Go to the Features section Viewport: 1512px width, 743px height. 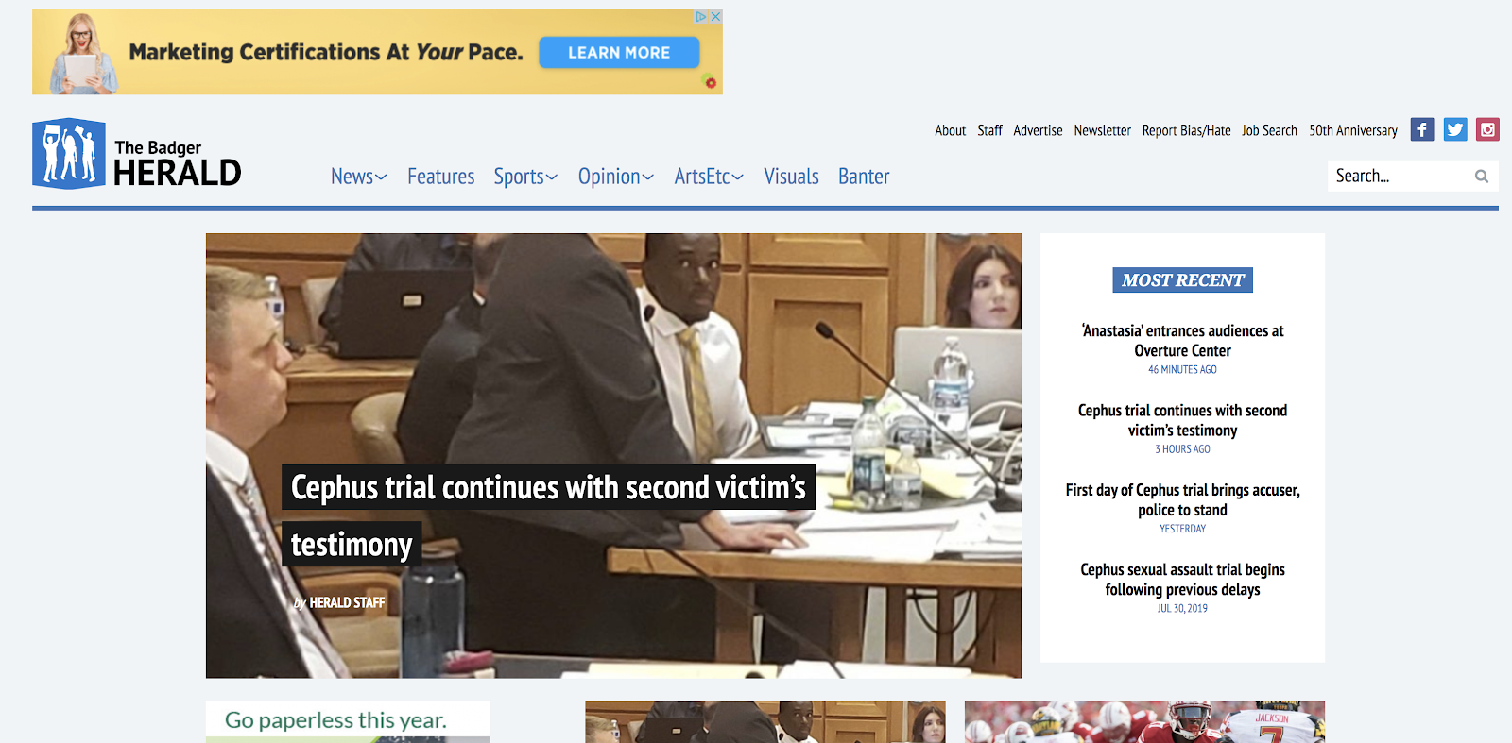440,177
